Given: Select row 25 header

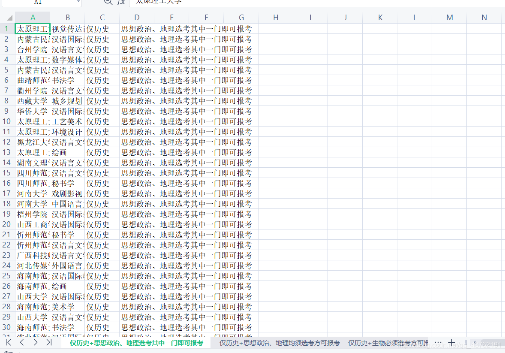Looking at the screenshot, I should (x=7, y=276).
